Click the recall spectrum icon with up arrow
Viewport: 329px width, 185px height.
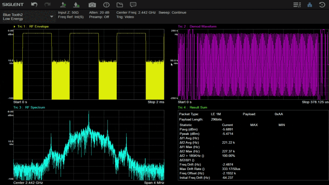(63, 5)
